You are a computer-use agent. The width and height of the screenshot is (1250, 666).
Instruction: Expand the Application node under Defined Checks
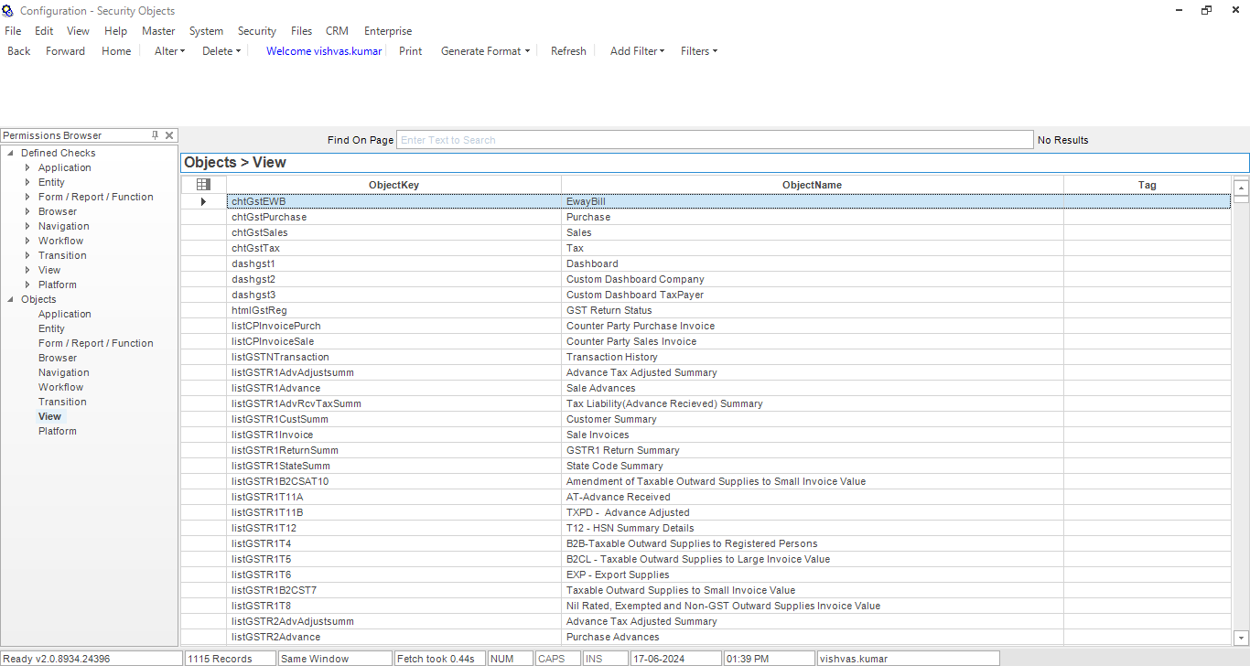[x=27, y=167]
